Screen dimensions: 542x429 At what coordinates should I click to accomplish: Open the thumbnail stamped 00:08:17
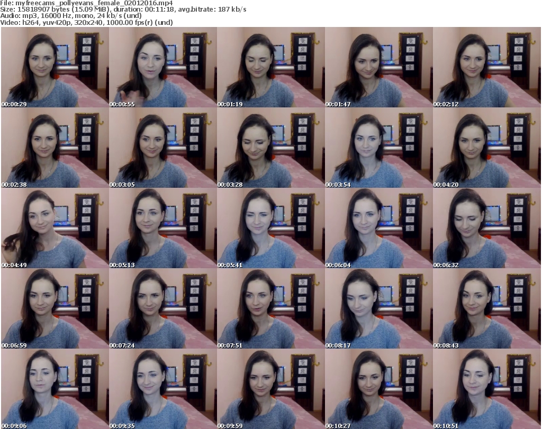point(379,308)
